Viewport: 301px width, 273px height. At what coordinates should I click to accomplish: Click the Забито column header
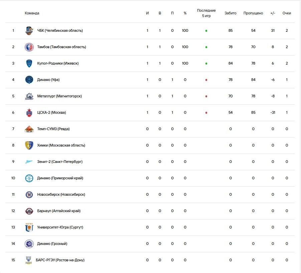click(x=230, y=13)
